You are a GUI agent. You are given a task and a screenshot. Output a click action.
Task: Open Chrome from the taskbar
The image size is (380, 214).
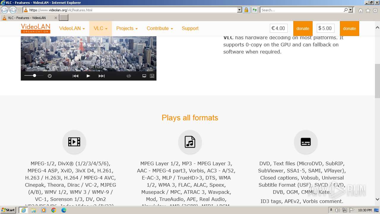tap(54, 210)
